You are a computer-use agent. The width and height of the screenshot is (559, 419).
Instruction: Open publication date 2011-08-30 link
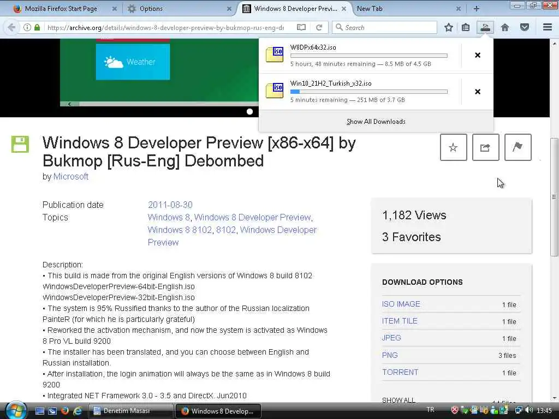(170, 205)
